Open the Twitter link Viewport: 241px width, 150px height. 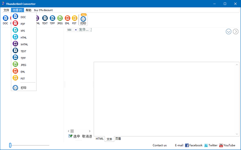click(211, 145)
